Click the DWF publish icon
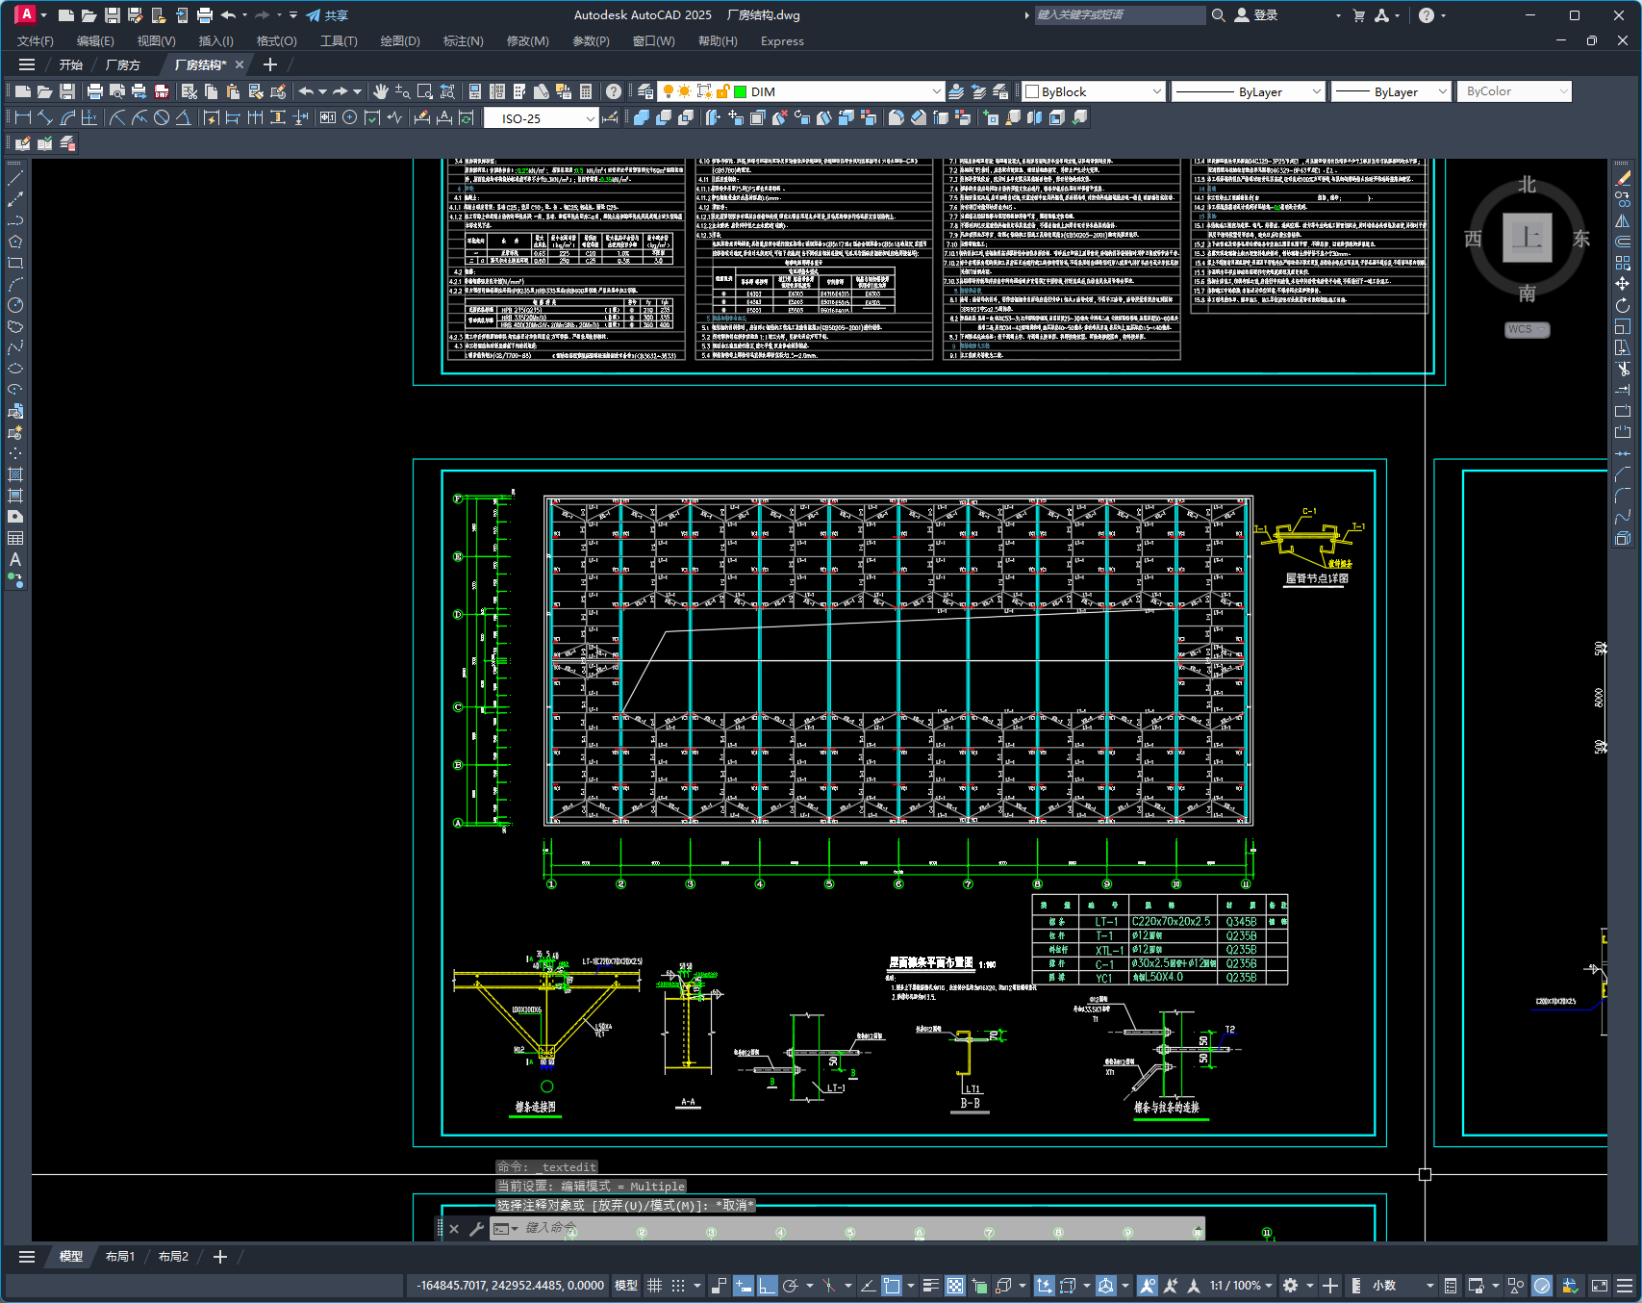The image size is (1642, 1303). tap(162, 91)
